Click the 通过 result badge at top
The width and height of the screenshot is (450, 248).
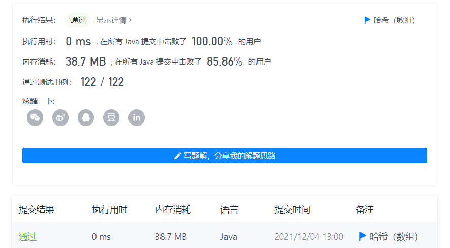tap(78, 20)
